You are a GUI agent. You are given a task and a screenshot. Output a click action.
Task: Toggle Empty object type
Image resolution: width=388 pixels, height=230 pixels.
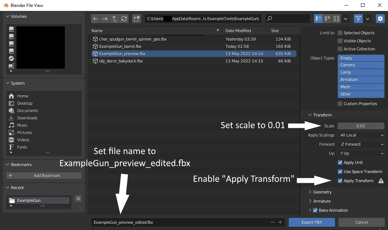(361, 58)
